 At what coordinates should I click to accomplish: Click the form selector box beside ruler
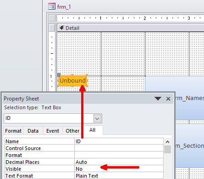point(52,18)
